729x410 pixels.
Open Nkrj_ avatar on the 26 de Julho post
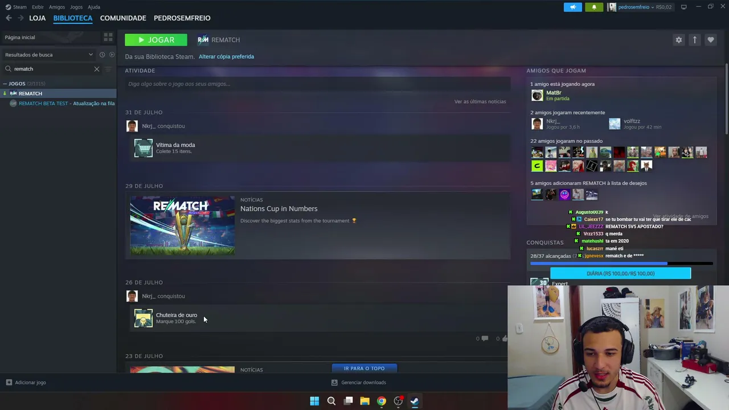(x=132, y=296)
